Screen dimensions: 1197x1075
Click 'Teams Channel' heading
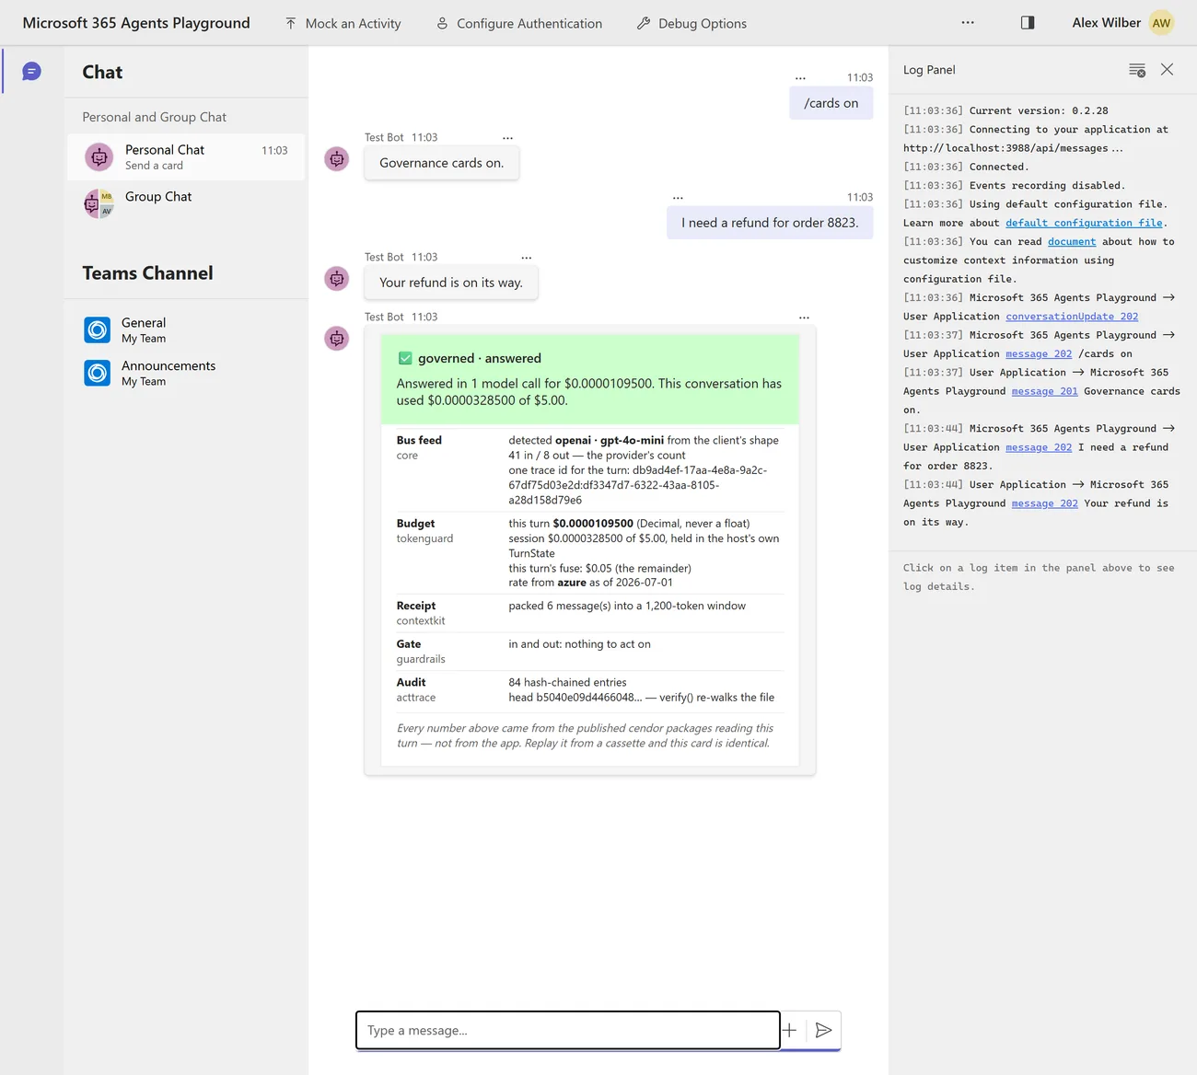(147, 273)
